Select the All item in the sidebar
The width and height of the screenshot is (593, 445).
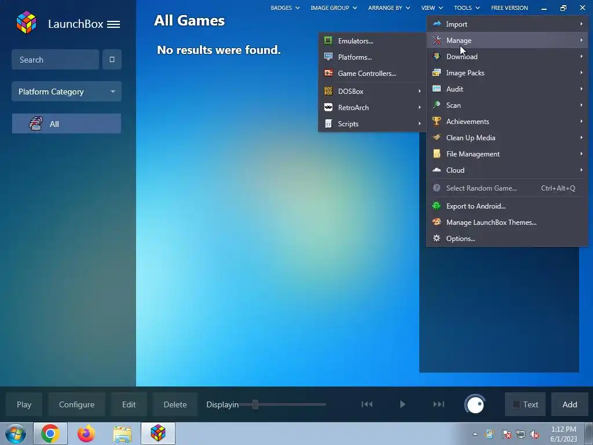pos(67,124)
